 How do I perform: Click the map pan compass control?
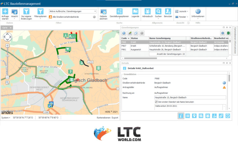[7, 37]
